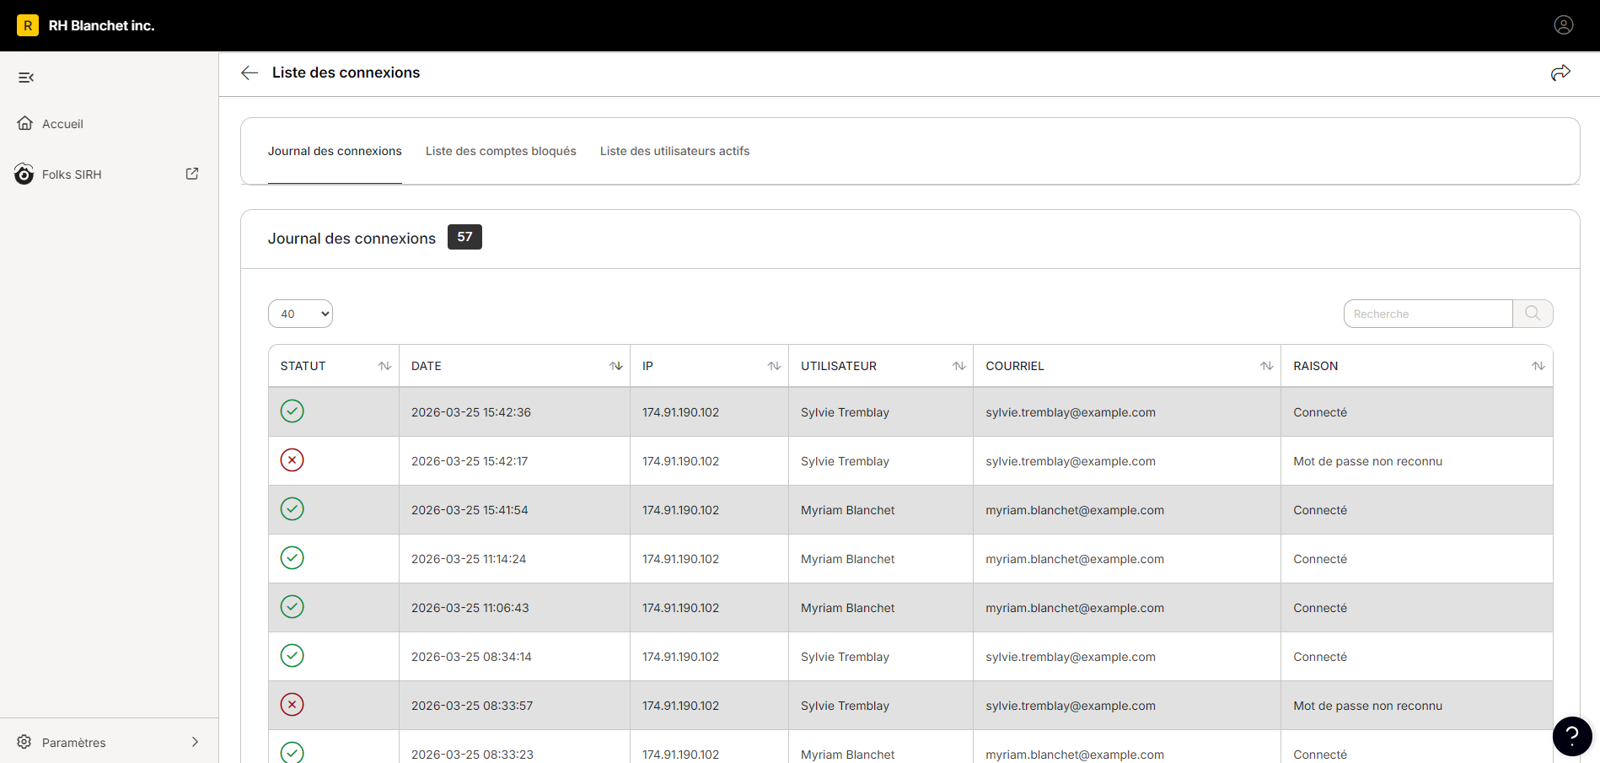This screenshot has width=1600, height=763.
Task: Click the magnifier search button
Action: coord(1533,314)
